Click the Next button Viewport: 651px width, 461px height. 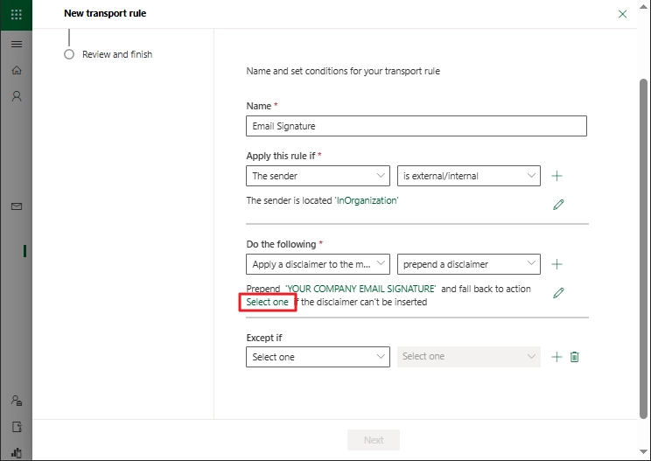374,440
